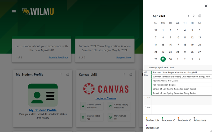This screenshot has width=212, height=132.
Task: Click the student ID card illustration
Action: (43, 95)
